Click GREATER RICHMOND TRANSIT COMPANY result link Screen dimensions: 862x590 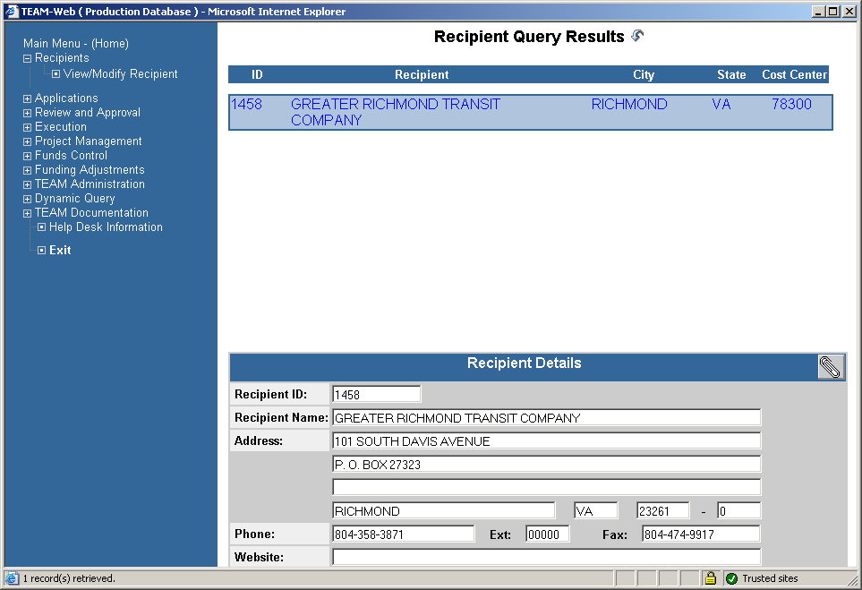pyautogui.click(x=396, y=112)
